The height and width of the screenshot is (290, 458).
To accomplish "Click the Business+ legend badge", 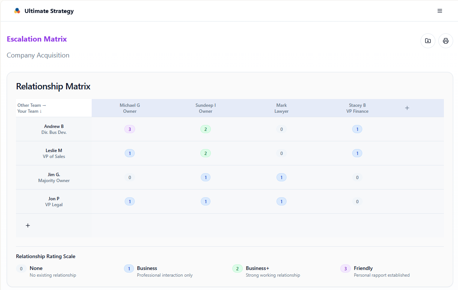I will [x=237, y=268].
